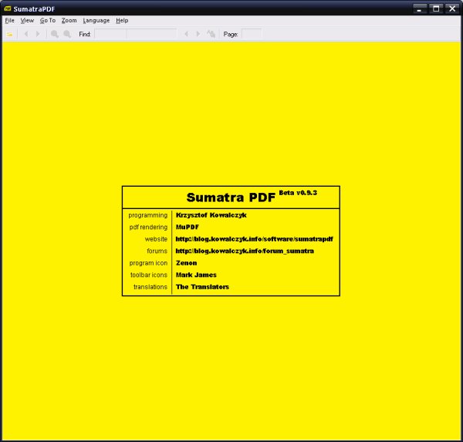Screen dimensions: 463x442
Task: Click the translations label
Action: tap(150, 287)
